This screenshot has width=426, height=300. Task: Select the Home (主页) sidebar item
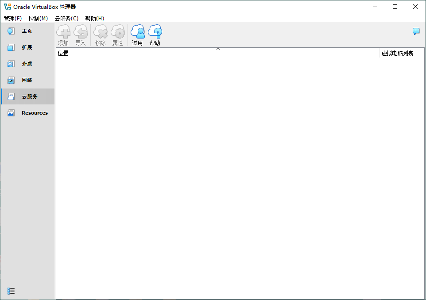[27, 31]
